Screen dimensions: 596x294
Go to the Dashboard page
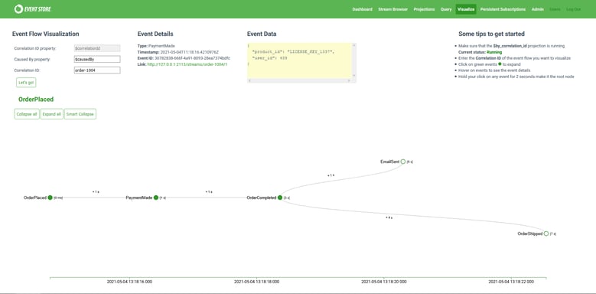pyautogui.click(x=362, y=9)
